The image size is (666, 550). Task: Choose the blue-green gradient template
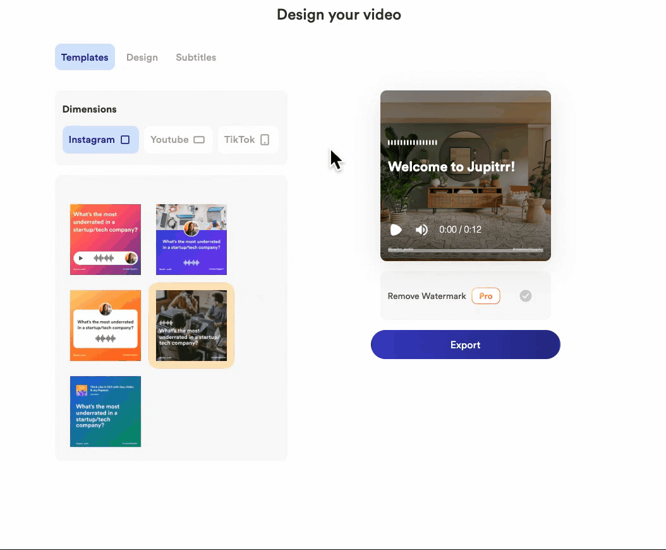[106, 412]
